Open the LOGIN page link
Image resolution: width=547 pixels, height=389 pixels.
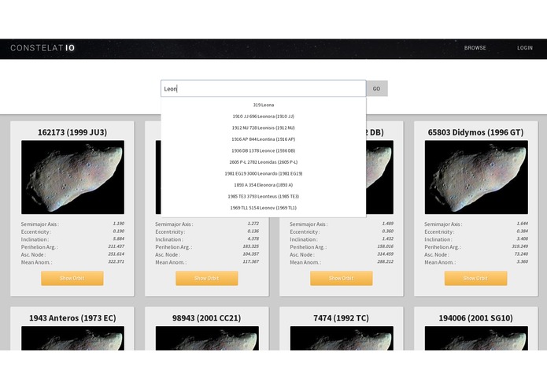(x=525, y=48)
